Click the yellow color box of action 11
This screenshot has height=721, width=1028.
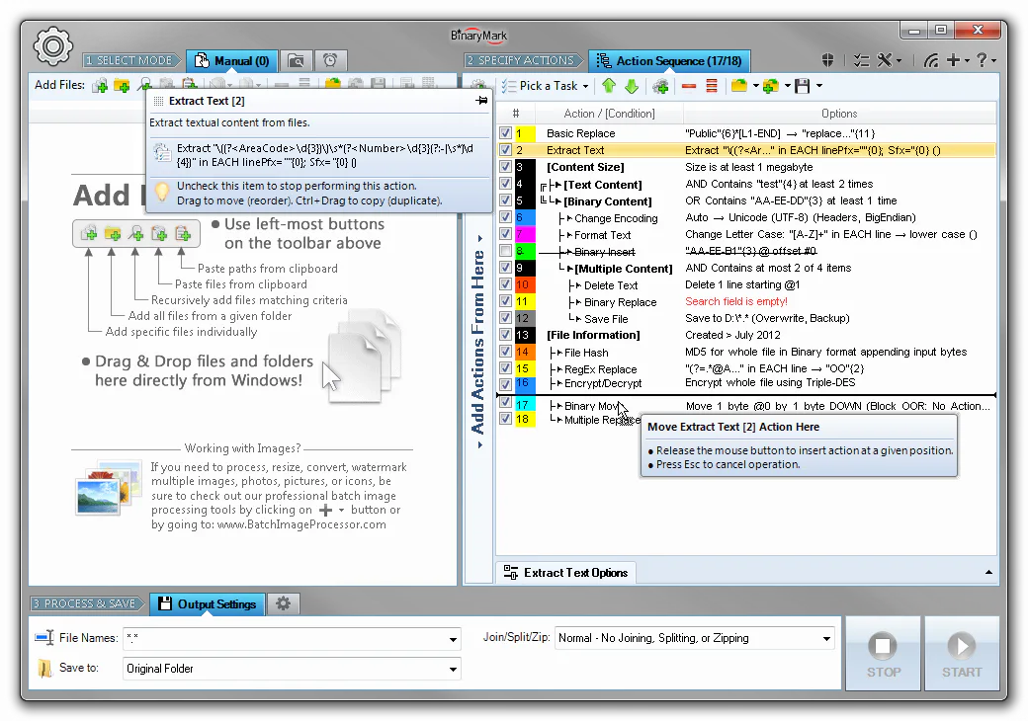pos(525,301)
